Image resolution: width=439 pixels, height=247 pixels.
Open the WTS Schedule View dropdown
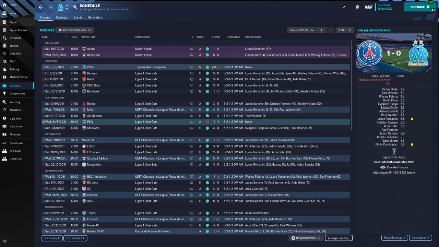point(75,30)
